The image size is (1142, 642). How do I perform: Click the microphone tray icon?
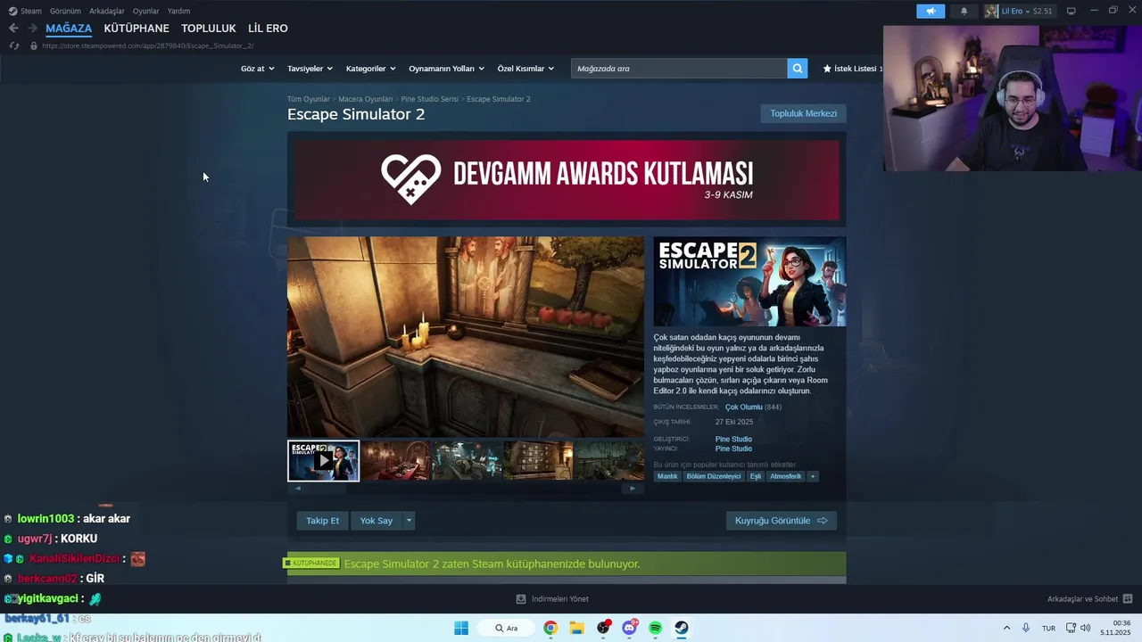(x=1027, y=628)
